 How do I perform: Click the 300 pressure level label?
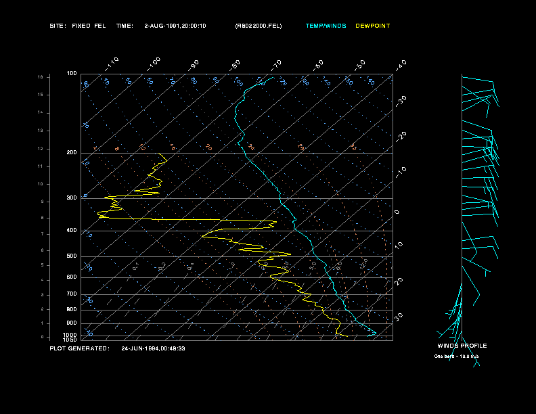(72, 198)
